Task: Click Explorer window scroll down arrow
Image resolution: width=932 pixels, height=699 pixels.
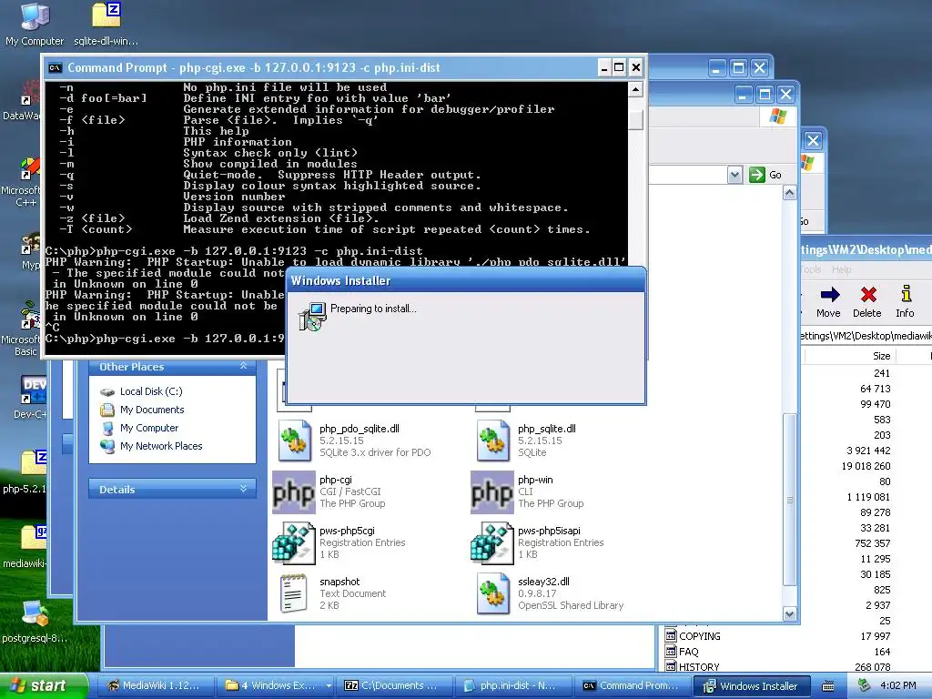Action: [x=789, y=614]
